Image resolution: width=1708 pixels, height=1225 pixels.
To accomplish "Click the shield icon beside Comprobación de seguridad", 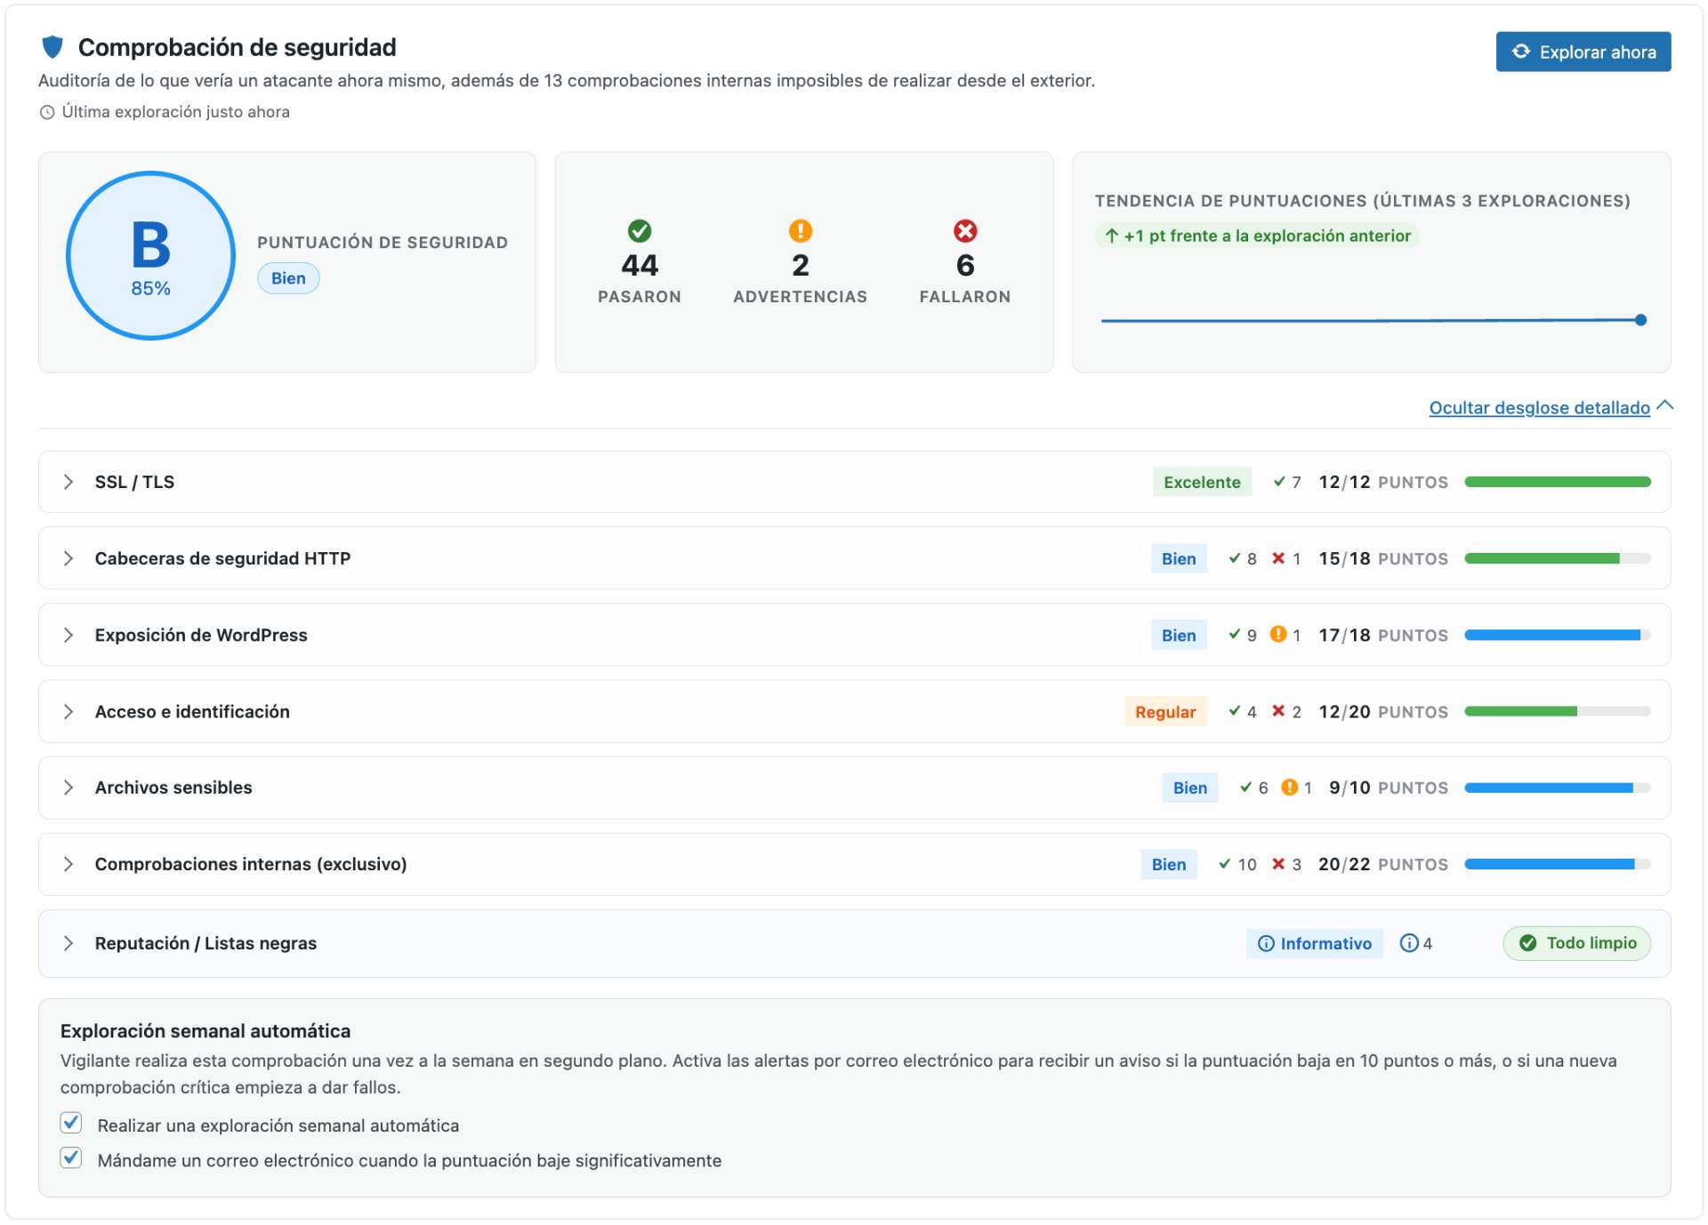I will click(x=52, y=46).
